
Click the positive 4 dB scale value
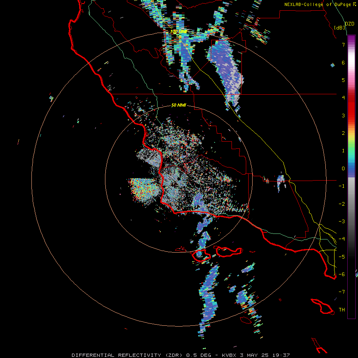343,98
